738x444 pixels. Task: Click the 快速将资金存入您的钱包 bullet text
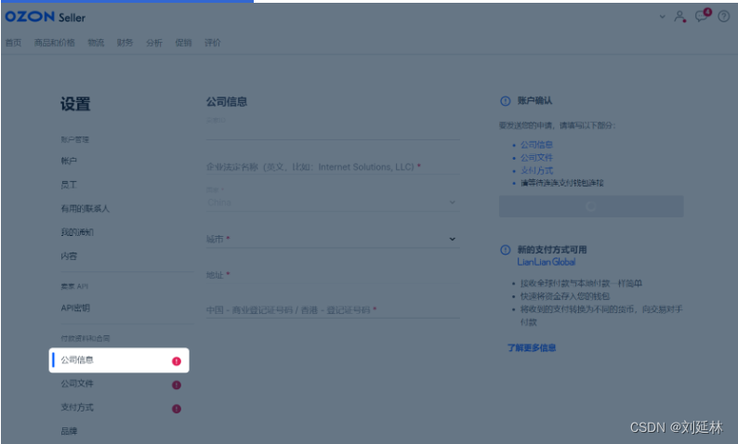565,296
